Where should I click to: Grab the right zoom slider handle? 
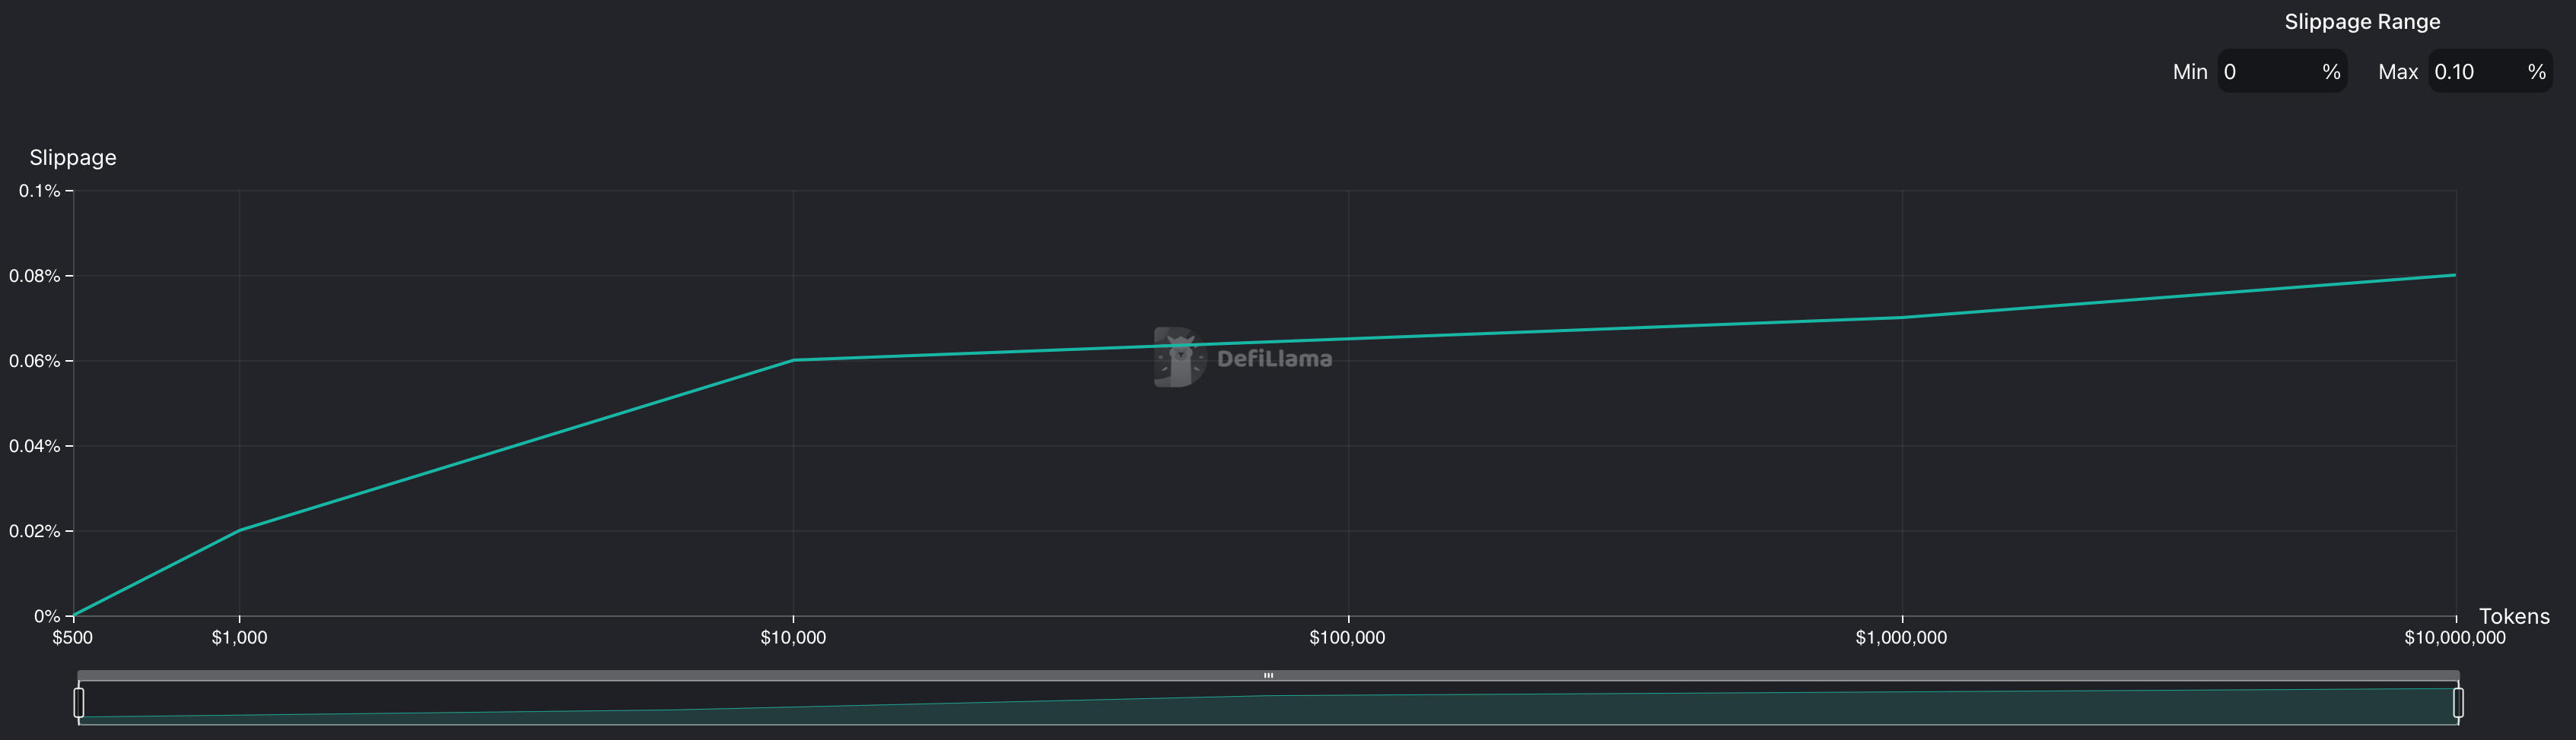point(2458,702)
